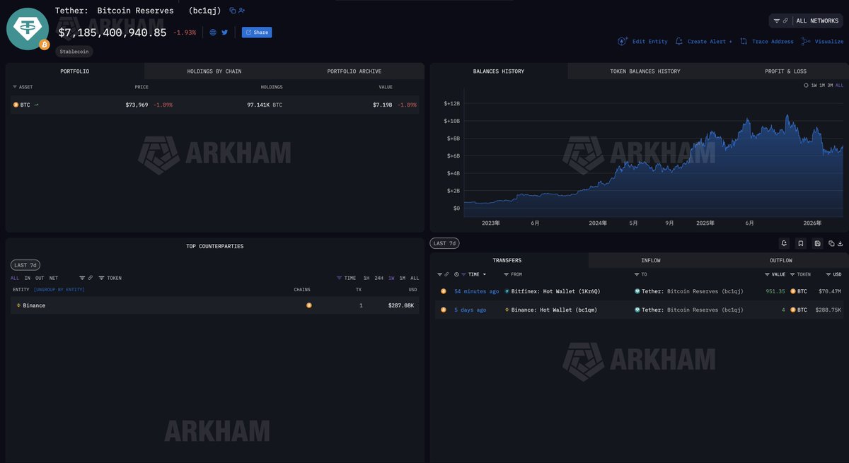
Task: Select NET direction filter in counterparties
Action: coord(54,279)
